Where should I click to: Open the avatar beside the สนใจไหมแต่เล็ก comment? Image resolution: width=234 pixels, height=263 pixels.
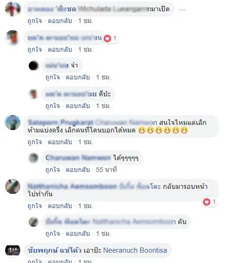coord(13,123)
